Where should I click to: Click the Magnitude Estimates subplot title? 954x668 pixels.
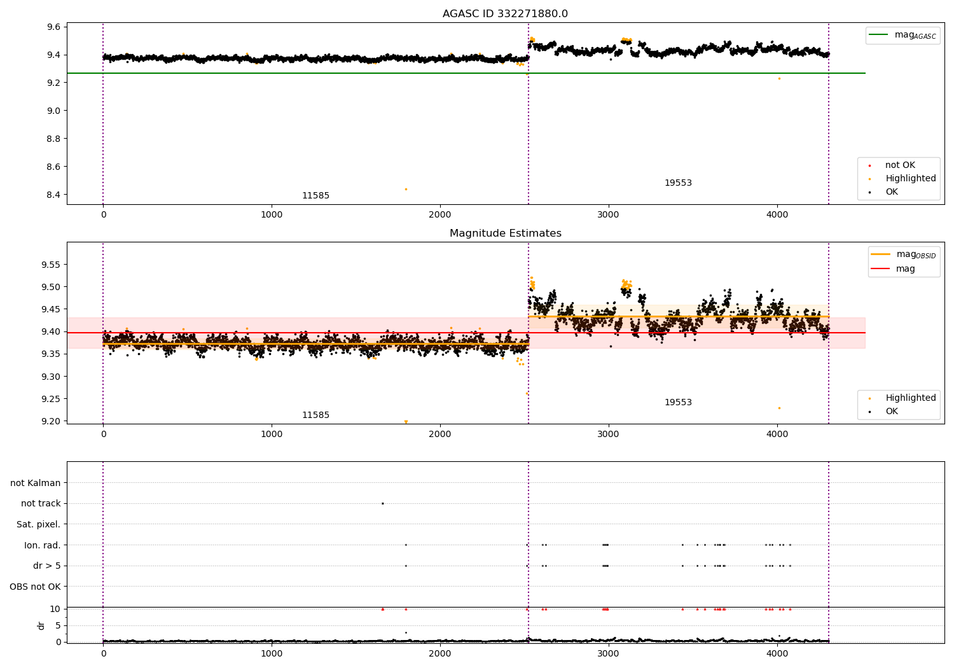coord(505,233)
